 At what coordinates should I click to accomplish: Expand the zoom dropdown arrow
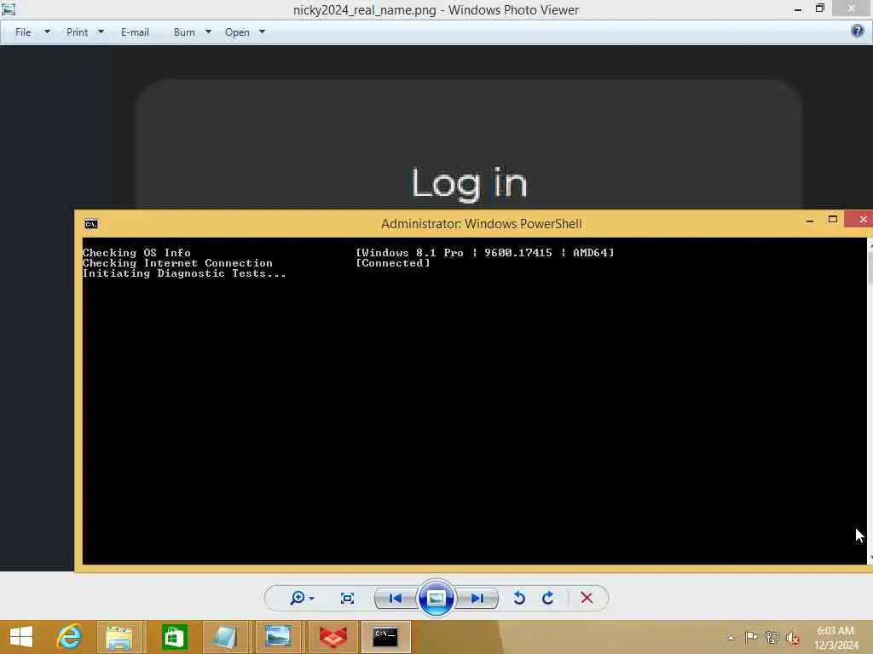311,599
